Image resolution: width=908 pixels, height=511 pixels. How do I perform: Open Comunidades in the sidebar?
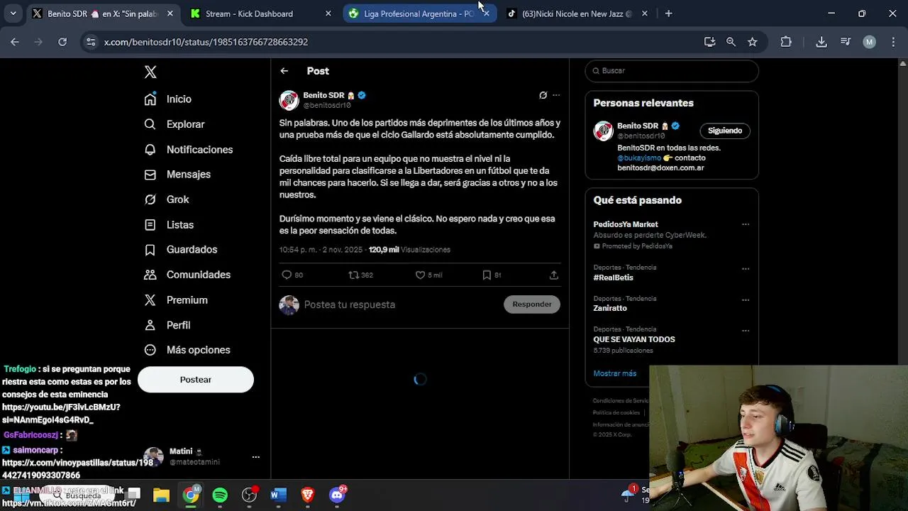point(187,275)
